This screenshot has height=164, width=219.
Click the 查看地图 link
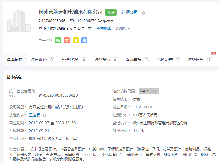point(104,28)
